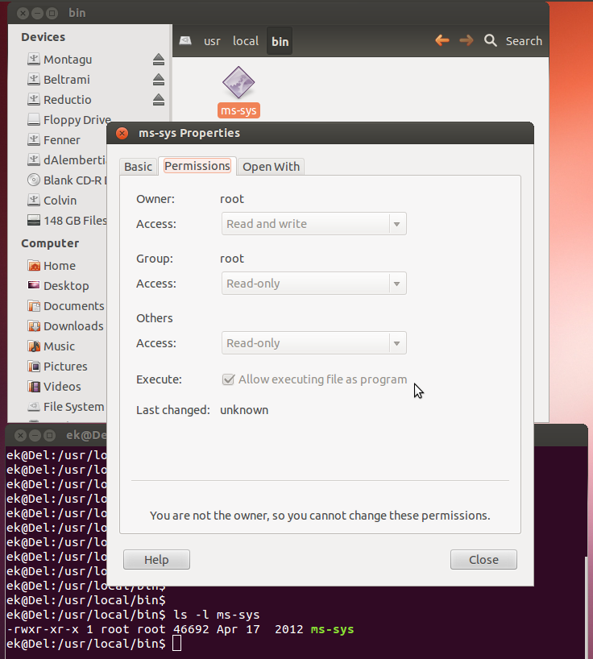The image size is (593, 659).
Task: Click the ms-sys file icon
Action: point(238,82)
